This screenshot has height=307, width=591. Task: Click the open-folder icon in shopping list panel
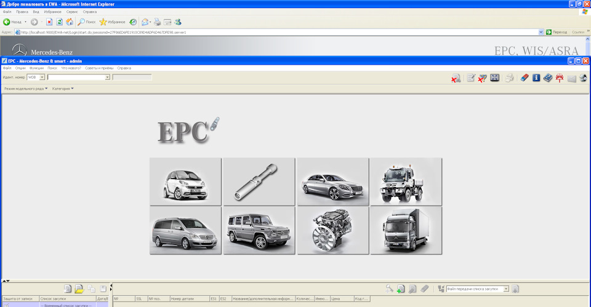point(79,289)
